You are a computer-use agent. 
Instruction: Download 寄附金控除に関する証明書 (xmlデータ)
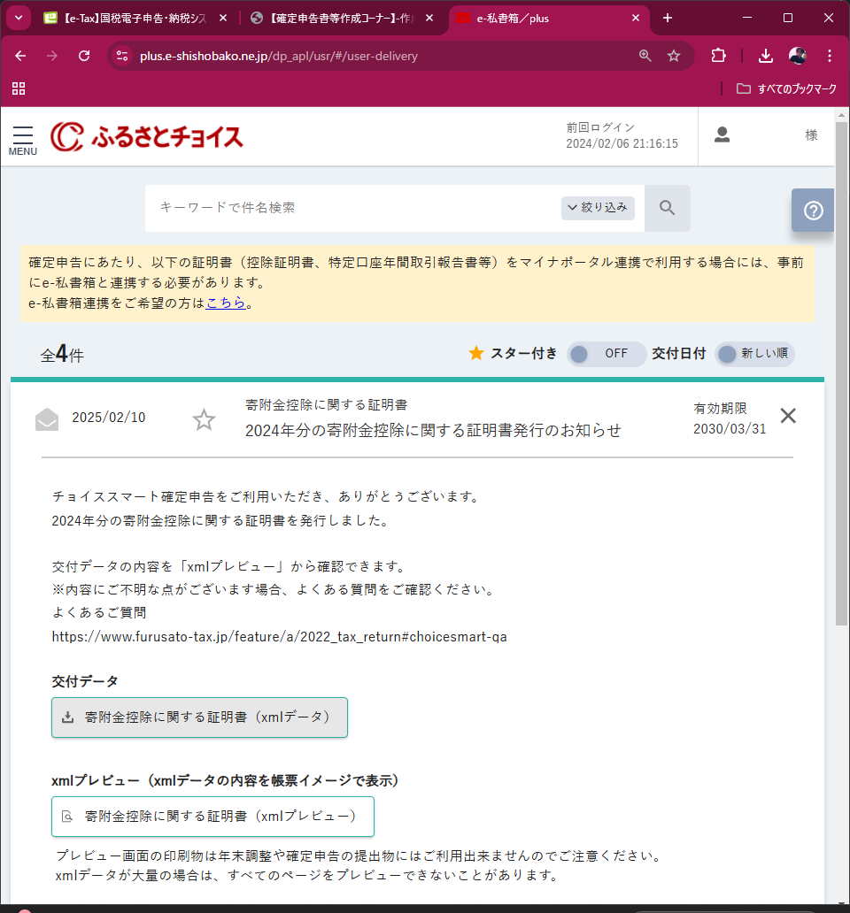pos(199,717)
